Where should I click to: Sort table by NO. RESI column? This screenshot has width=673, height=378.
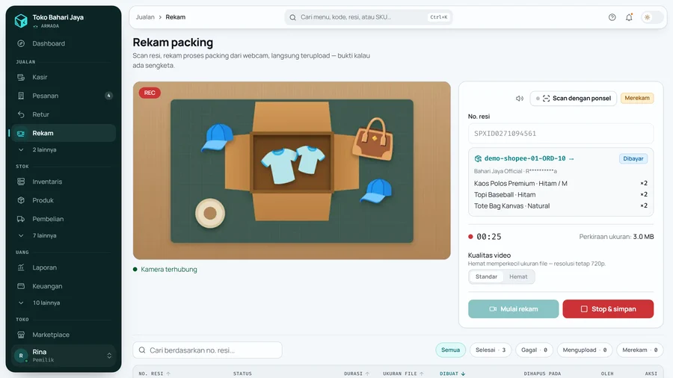click(x=155, y=374)
